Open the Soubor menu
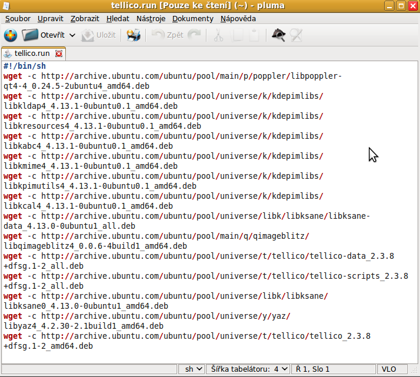 pos(18,19)
